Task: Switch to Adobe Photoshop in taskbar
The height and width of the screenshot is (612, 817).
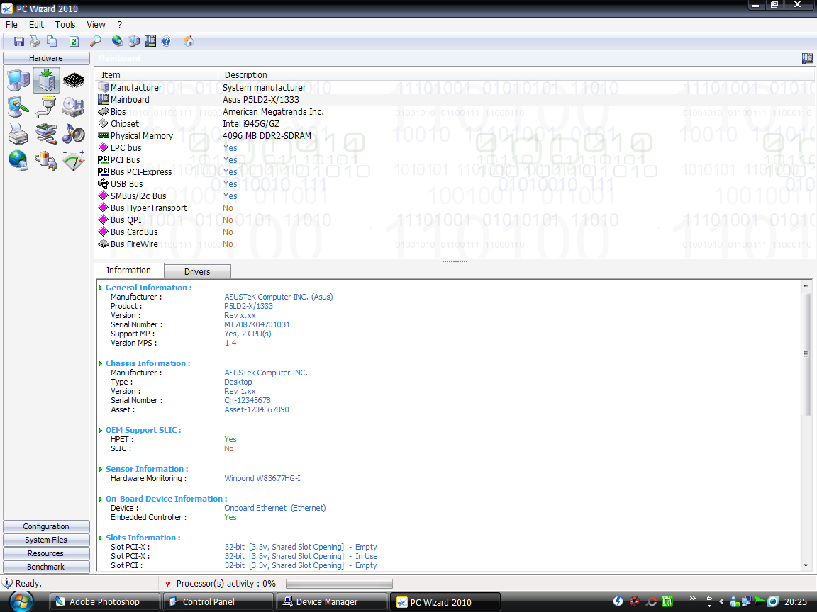Action: (104, 602)
